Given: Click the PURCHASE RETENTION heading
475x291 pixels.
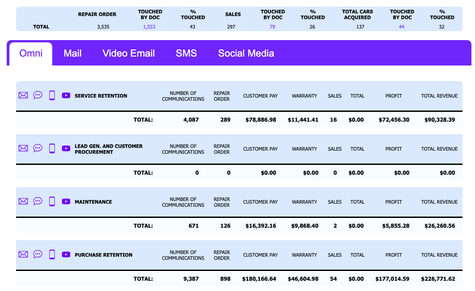Looking at the screenshot, I should (104, 255).
